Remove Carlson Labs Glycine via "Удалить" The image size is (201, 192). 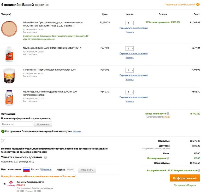(x=129, y=80)
